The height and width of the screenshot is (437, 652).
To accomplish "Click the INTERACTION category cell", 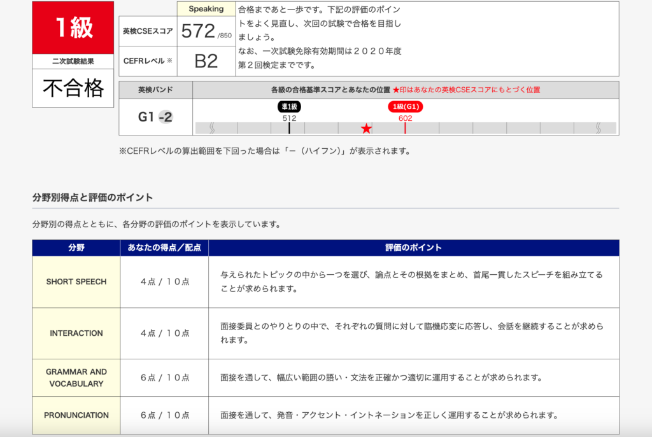I will [x=76, y=333].
